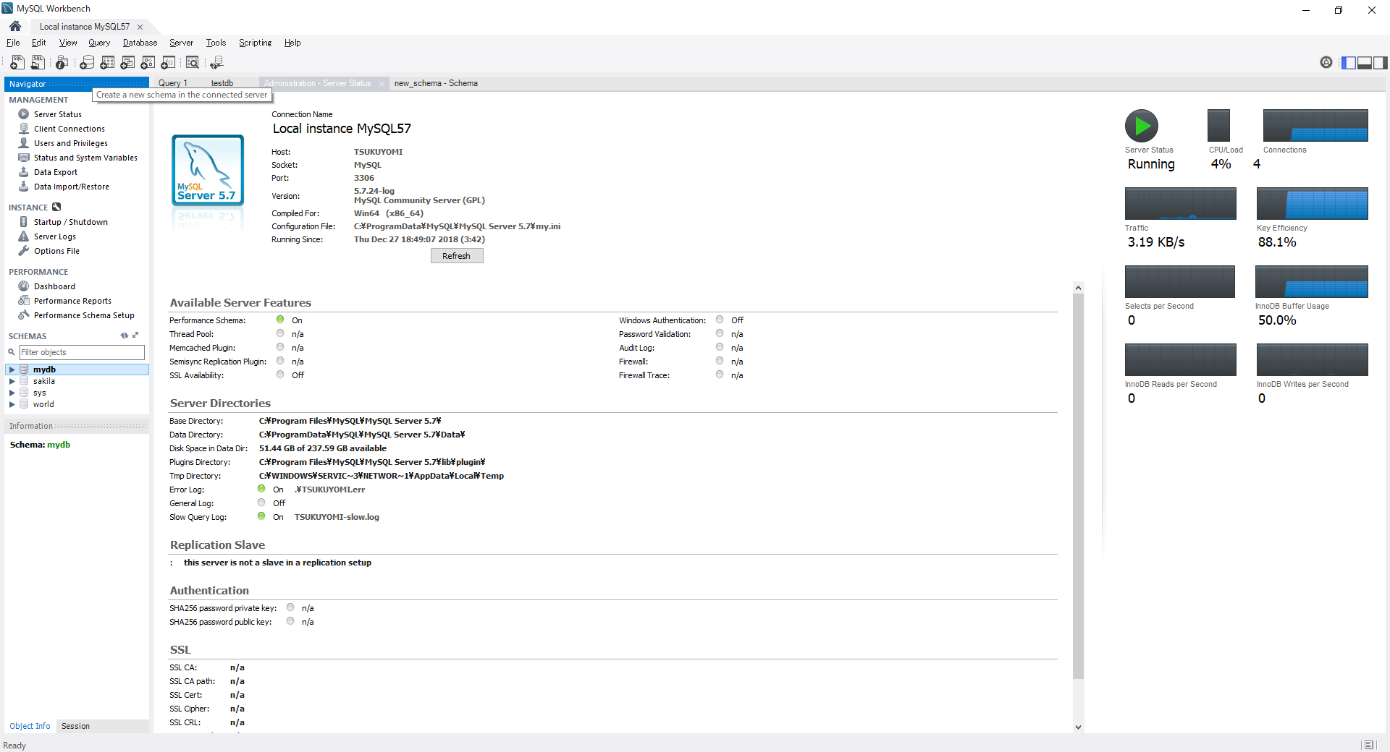Switch to the Object Info tab

[x=30, y=726]
